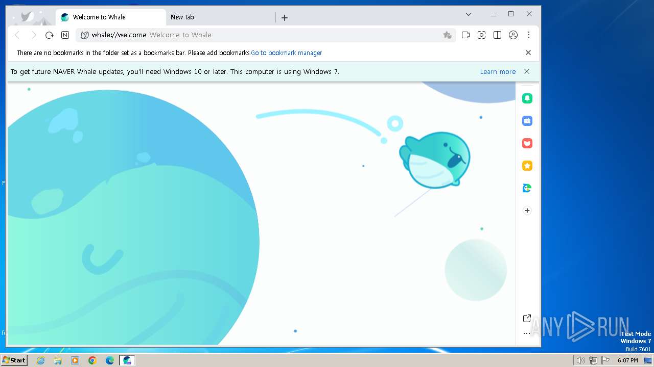
Task: Launch Internet Explorer from the taskbar
Action: coord(40,360)
